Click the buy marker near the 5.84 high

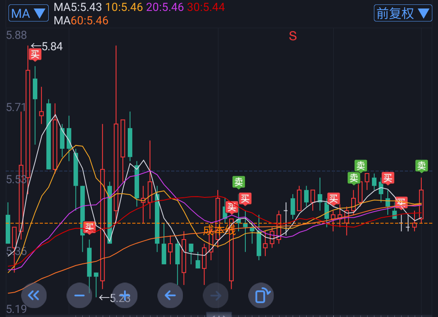click(x=35, y=54)
